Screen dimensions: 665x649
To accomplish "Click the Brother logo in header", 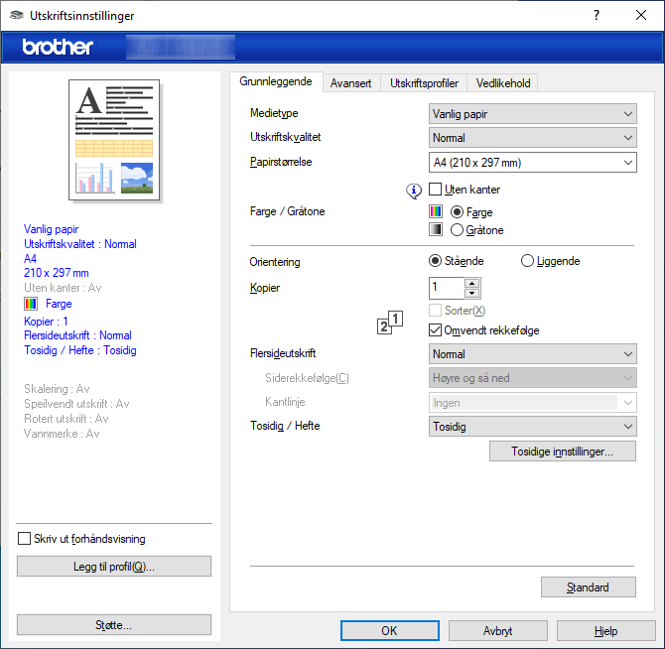I will pos(58,47).
